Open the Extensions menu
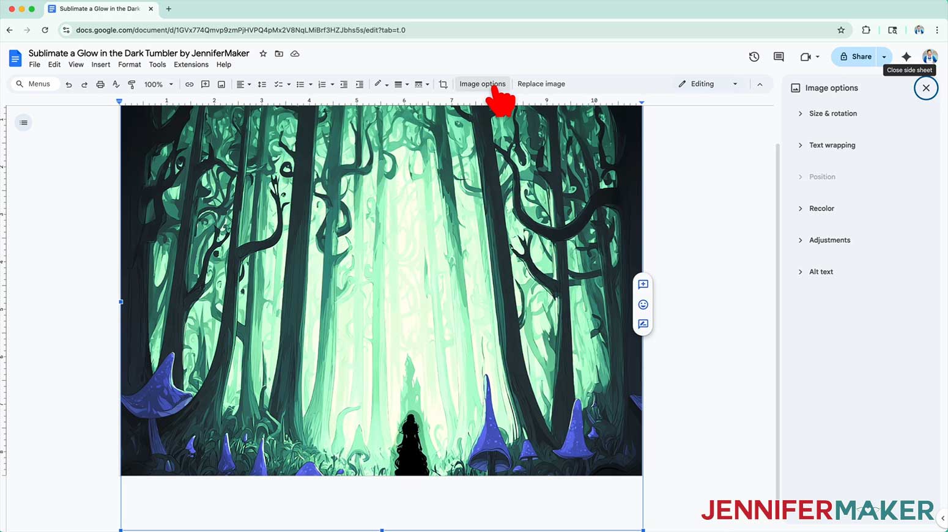This screenshot has height=532, width=948. coord(191,65)
